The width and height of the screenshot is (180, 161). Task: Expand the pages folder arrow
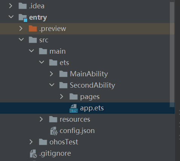(x=62, y=97)
